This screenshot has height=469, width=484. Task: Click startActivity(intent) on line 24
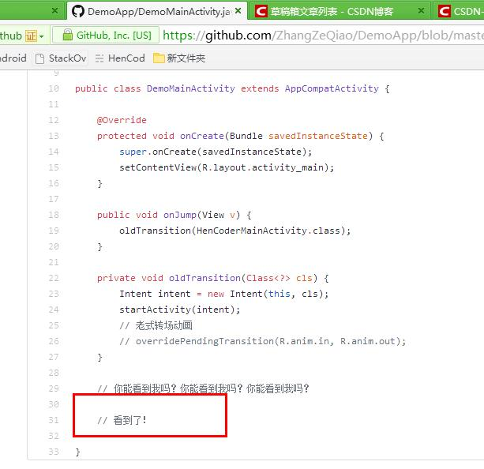pos(179,310)
